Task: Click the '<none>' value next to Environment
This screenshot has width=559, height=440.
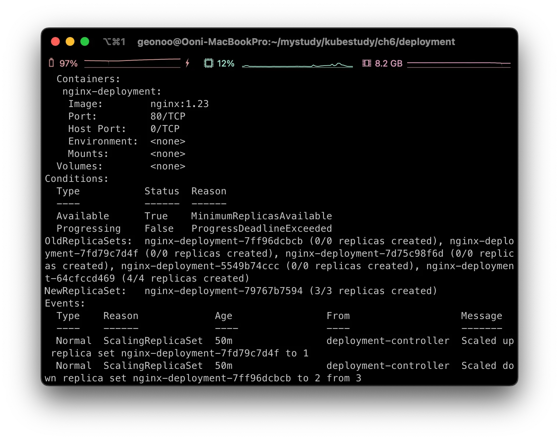Action: click(x=168, y=141)
